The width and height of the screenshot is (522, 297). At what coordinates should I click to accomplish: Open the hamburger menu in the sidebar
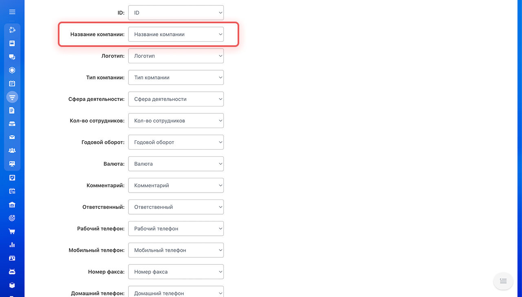click(x=12, y=12)
